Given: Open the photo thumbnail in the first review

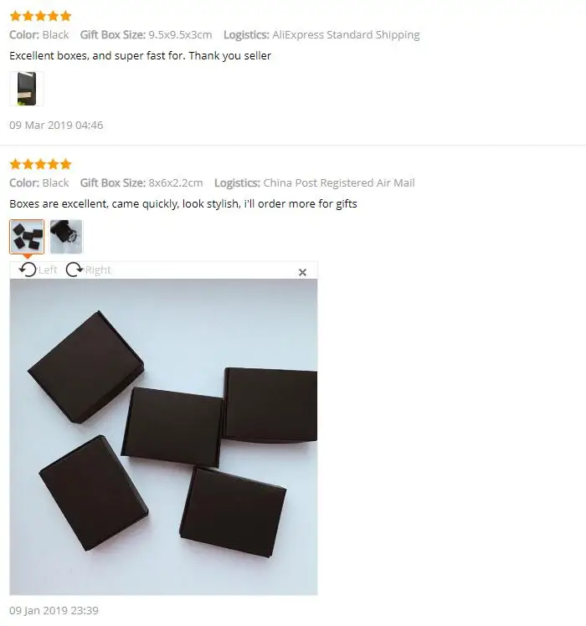Looking at the screenshot, I should (x=26, y=89).
